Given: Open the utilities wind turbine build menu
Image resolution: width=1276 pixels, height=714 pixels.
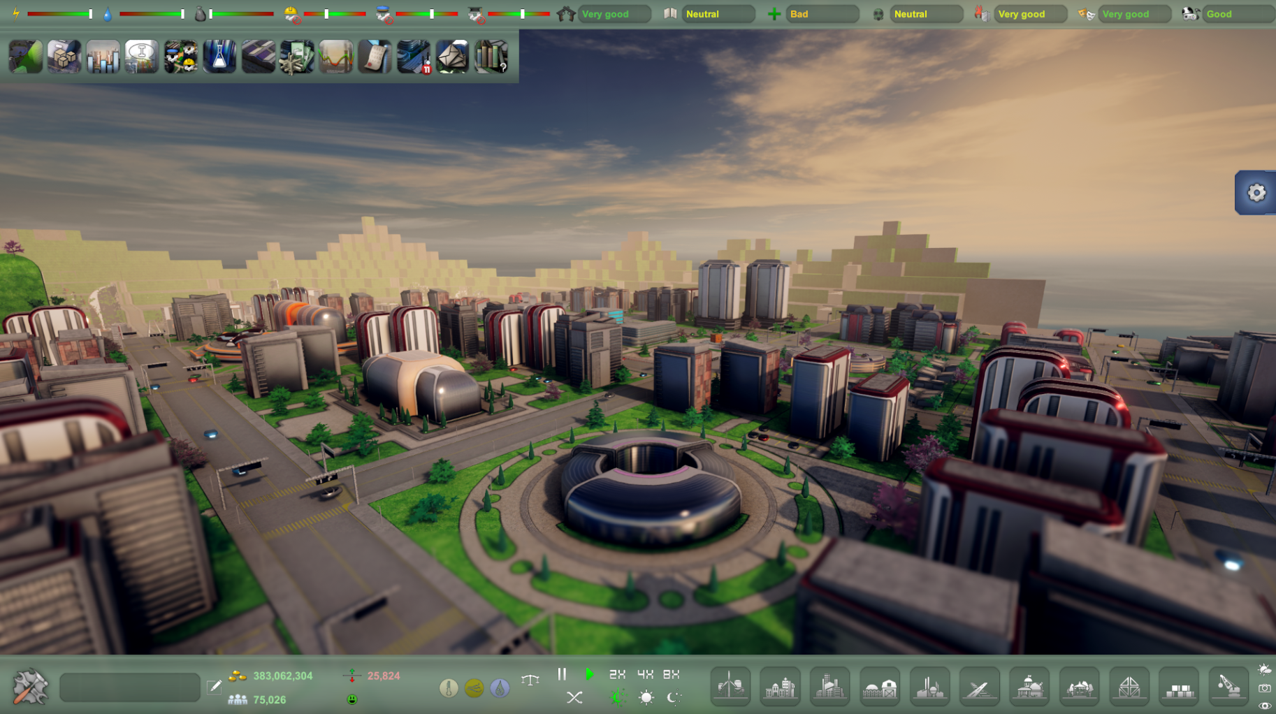Looking at the screenshot, I should pyautogui.click(x=730, y=687).
